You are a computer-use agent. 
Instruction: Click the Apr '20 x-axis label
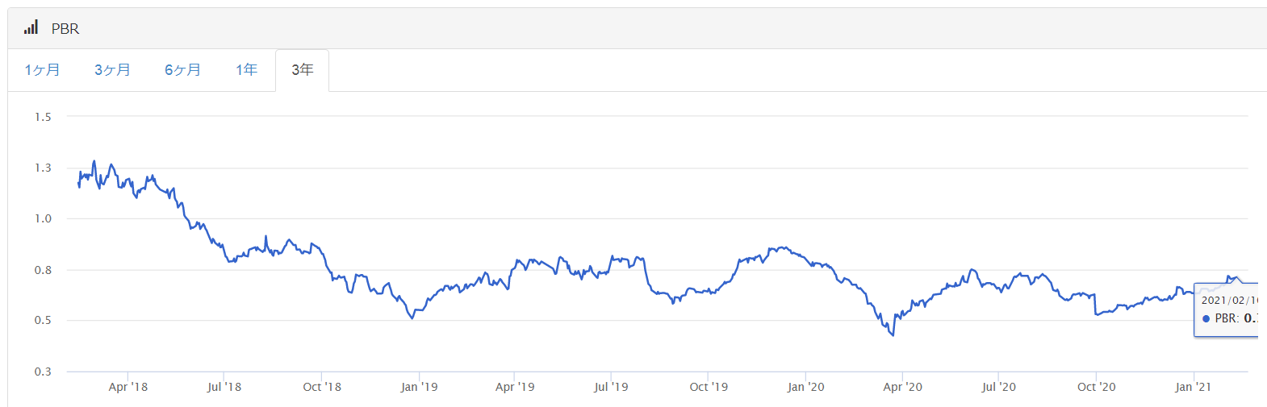(x=902, y=387)
